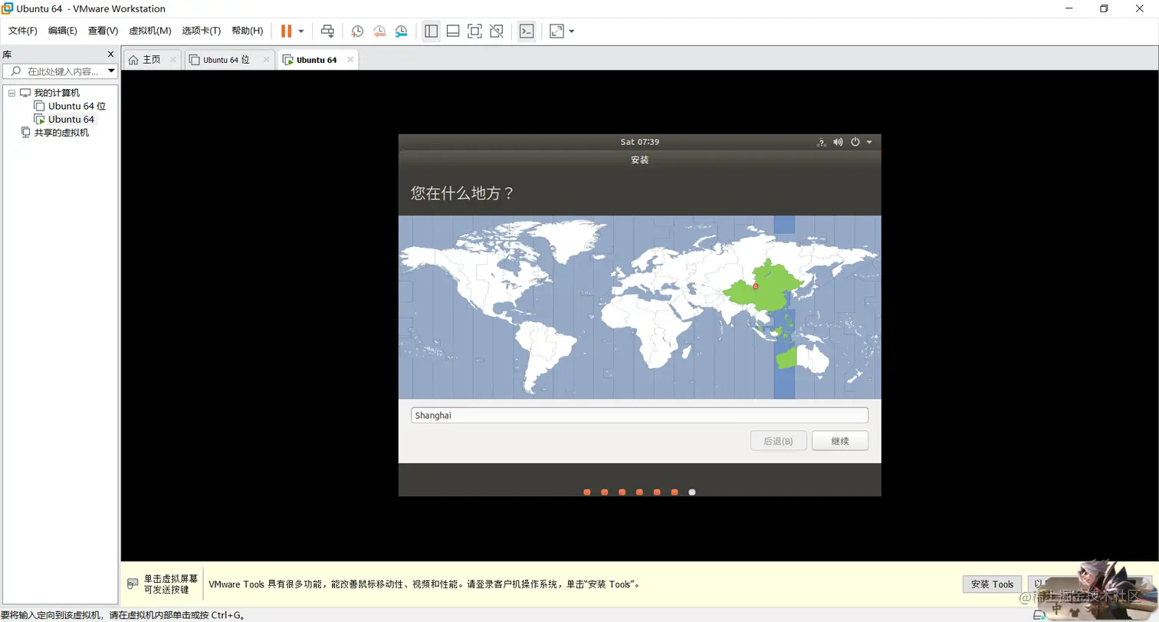This screenshot has height=622, width=1159.
Task: Collapse the 我的计算机 tree node
Action: click(x=11, y=93)
